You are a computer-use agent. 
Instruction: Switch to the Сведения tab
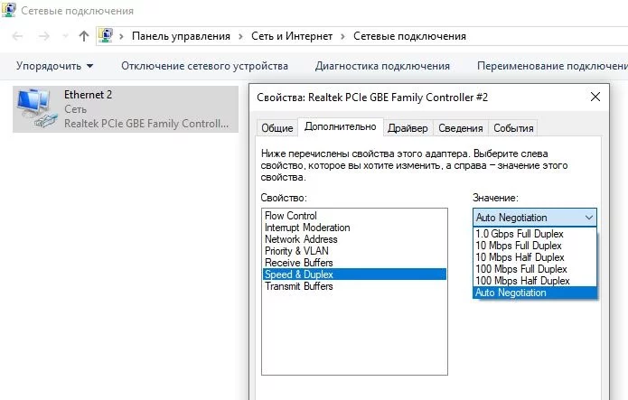[x=460, y=128]
